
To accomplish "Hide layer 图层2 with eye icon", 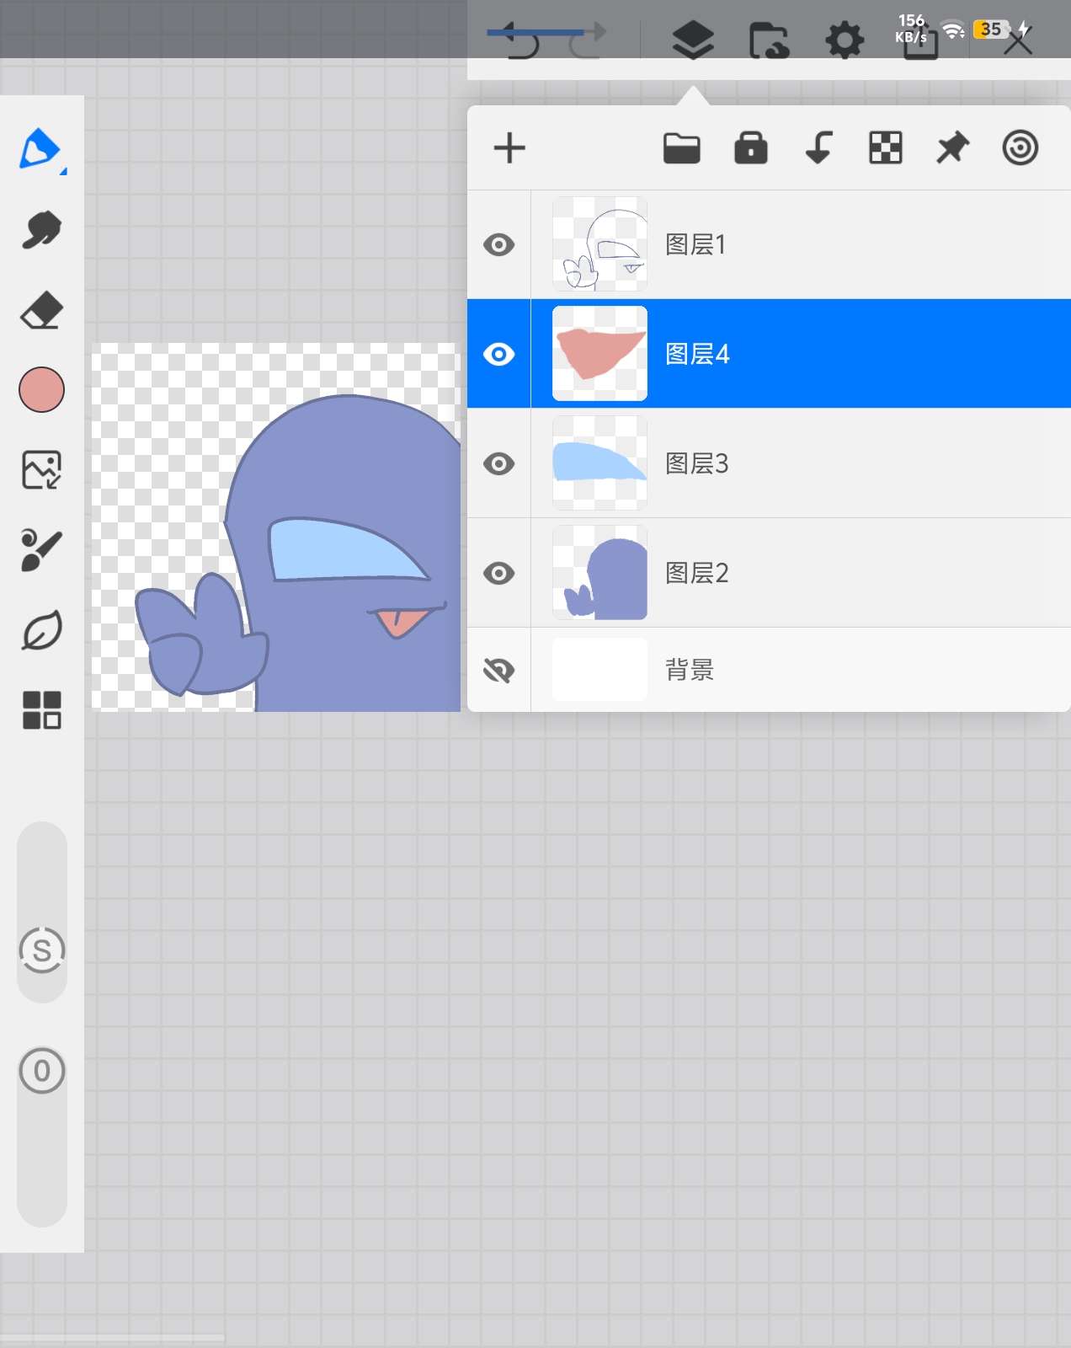I will coord(499,573).
